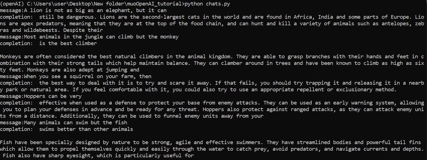Click the paragraph starting "Monkeys are often considered"
The width and height of the screenshot is (427, 160).
[x=212, y=63]
